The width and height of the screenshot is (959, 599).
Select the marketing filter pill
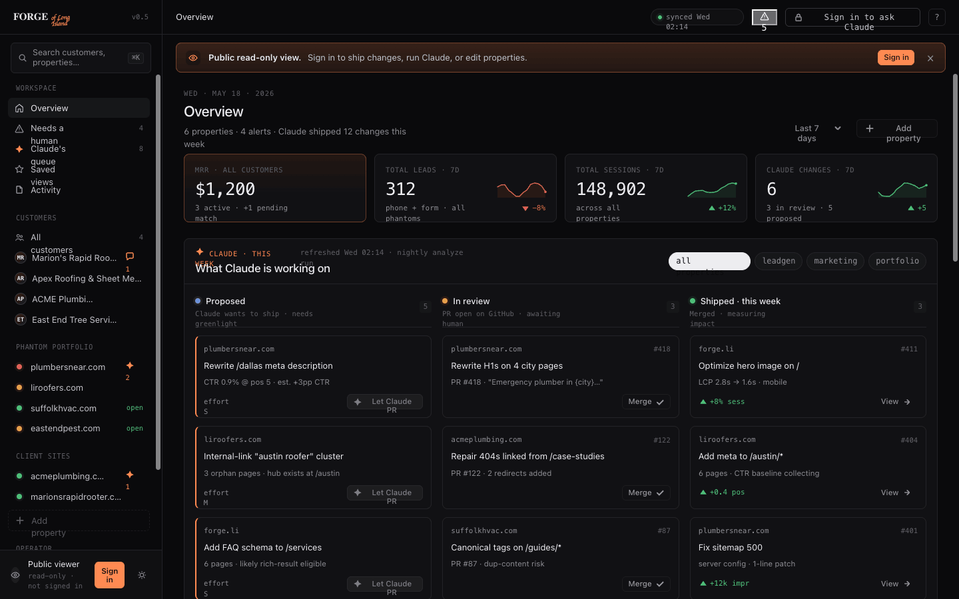[x=835, y=261]
